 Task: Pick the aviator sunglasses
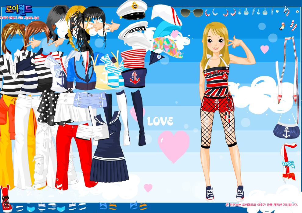(x=191, y=13)
